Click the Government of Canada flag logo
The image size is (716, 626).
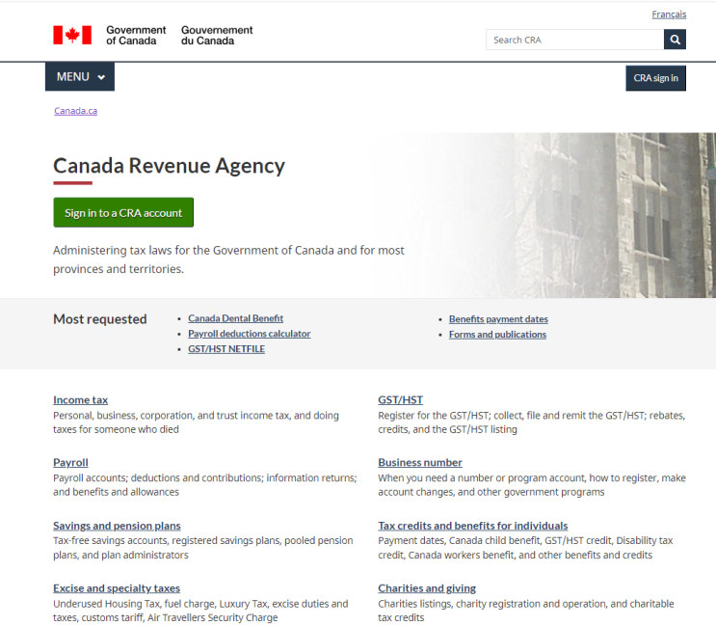point(72,35)
